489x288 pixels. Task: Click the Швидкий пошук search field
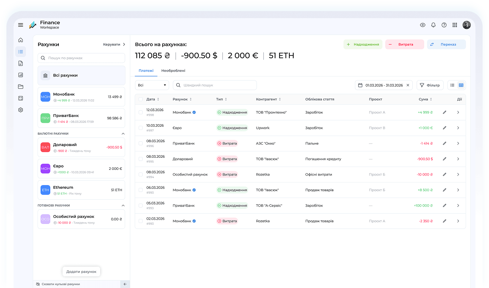tap(215, 85)
